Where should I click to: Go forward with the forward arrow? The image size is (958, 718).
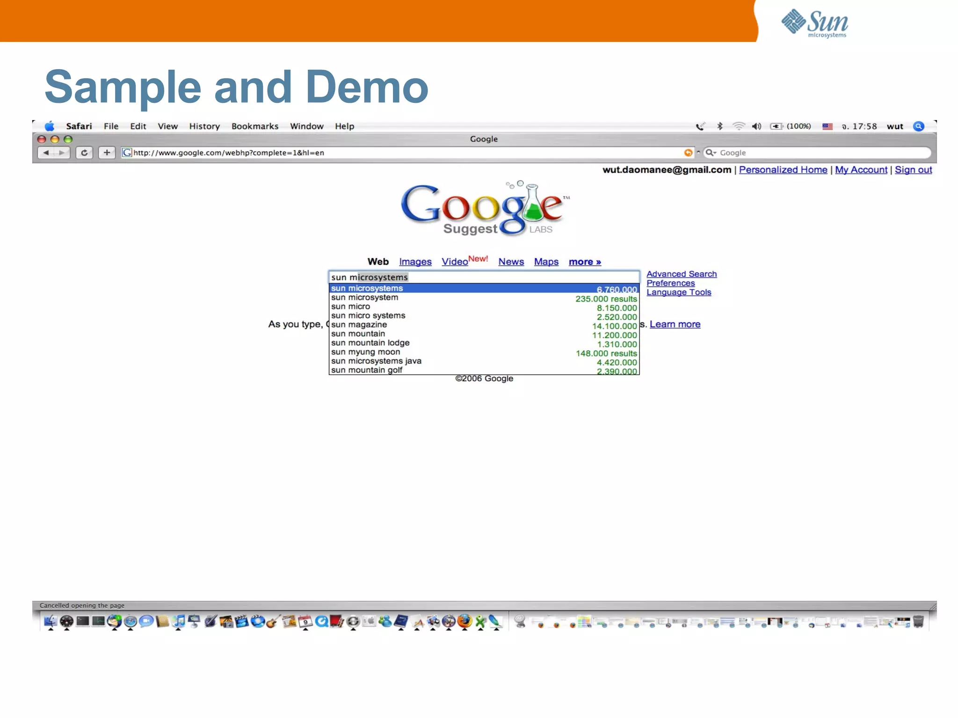click(x=62, y=152)
